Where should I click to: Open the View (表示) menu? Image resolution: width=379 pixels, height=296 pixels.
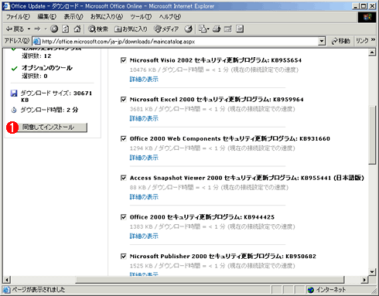click(73, 17)
